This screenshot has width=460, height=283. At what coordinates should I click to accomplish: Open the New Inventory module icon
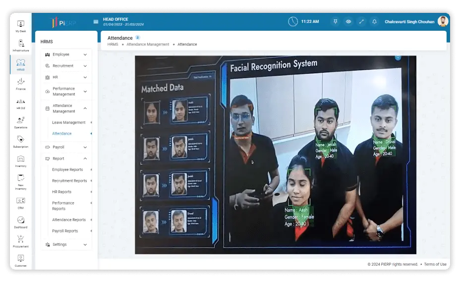tap(20, 182)
